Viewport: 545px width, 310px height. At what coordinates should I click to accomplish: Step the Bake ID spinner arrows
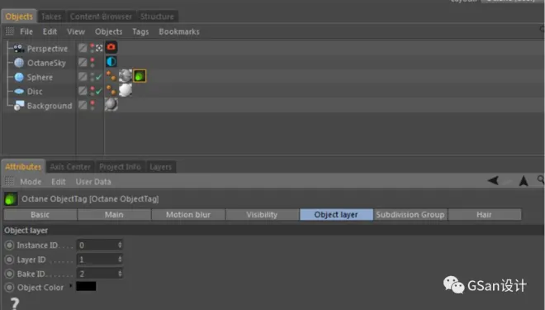coord(120,274)
